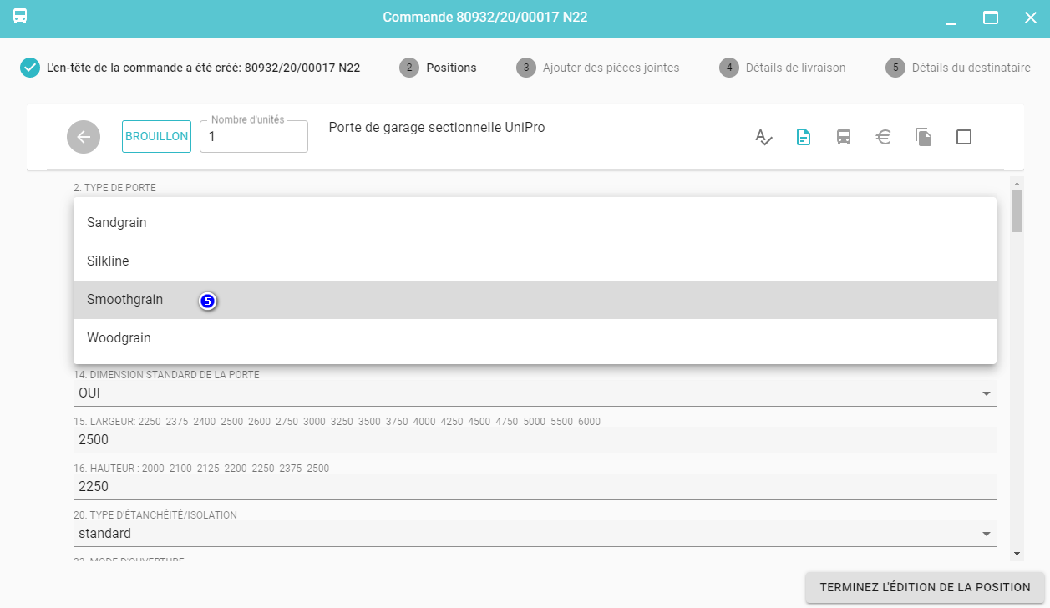Viewport: 1050px width, 608px height.
Task: Go to step 3 Ajouter des pièces jointes
Action: click(610, 68)
